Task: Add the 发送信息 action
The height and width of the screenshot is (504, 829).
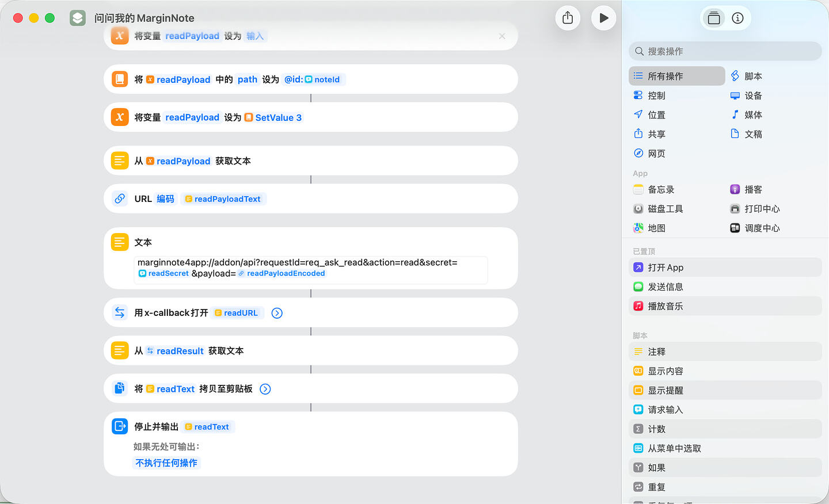Action: pyautogui.click(x=725, y=287)
